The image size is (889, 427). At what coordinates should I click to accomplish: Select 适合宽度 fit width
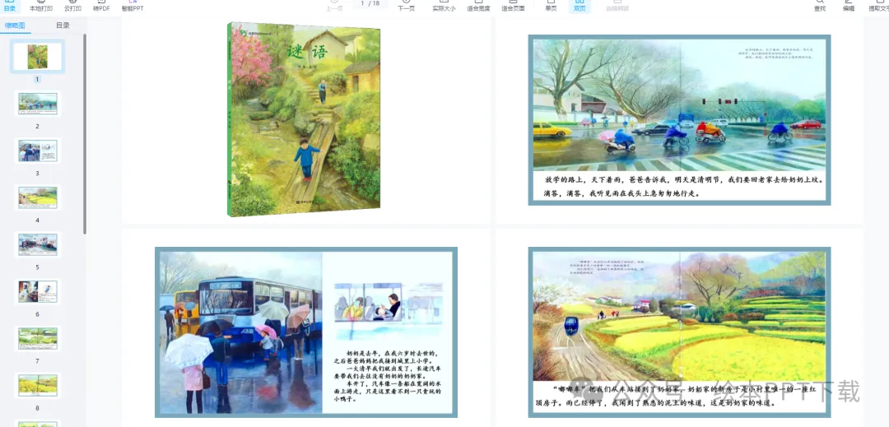coord(478,7)
